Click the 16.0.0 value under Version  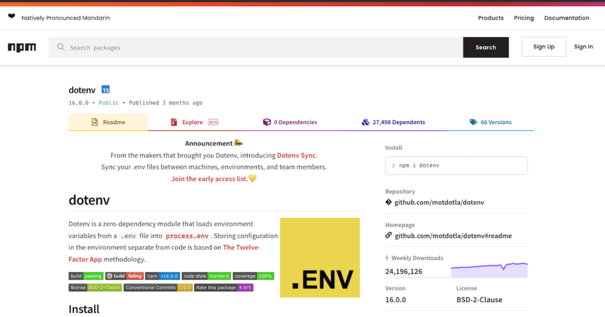395,300
